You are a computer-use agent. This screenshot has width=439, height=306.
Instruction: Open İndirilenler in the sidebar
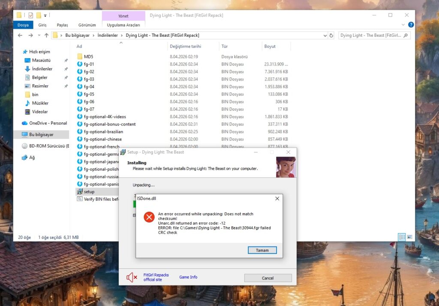click(39, 69)
